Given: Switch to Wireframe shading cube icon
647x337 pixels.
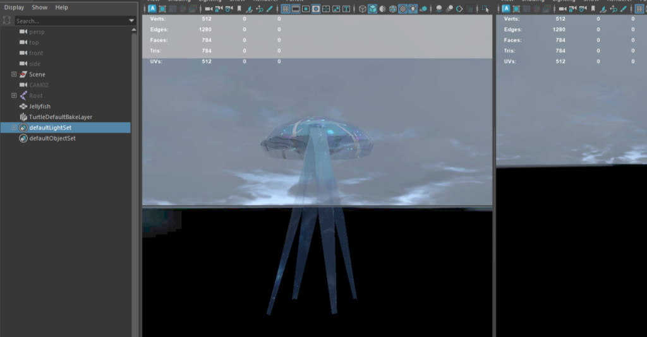Looking at the screenshot, I should tap(362, 9).
